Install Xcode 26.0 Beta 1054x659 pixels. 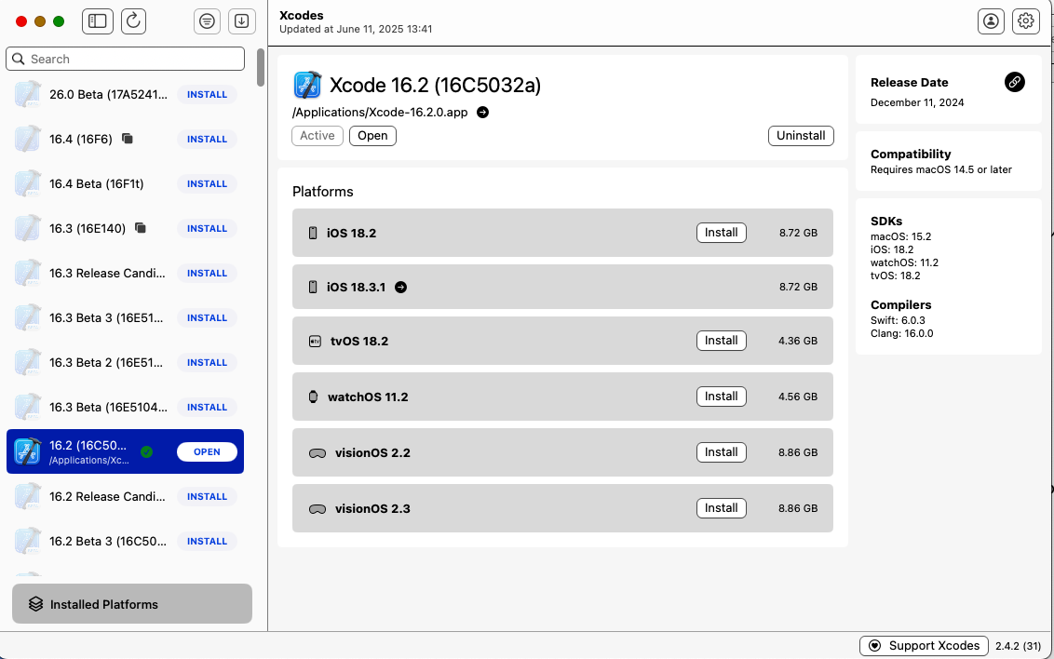(x=207, y=95)
